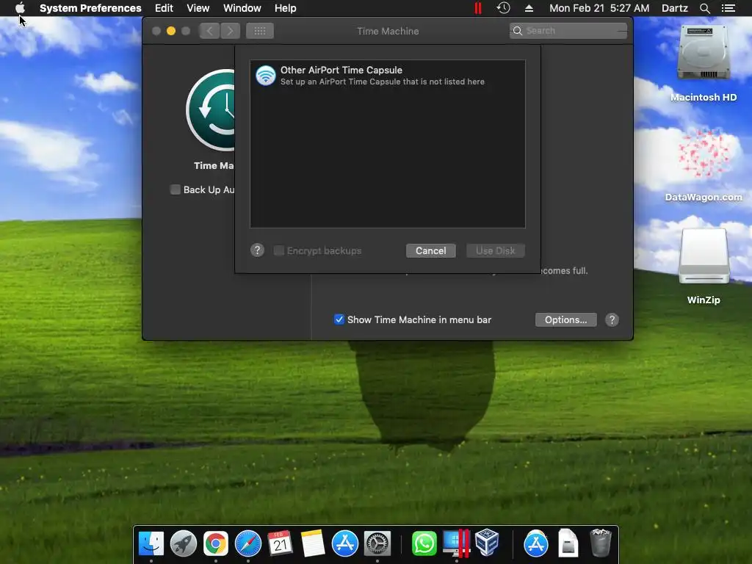752x564 pixels.
Task: Open the App Store icon next to VirtualBox
Action: click(535, 544)
